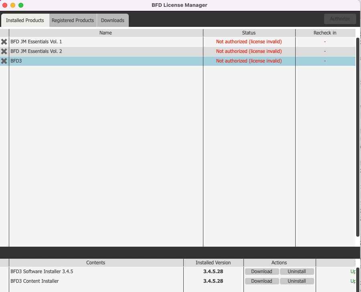Click the Contents column header

click(x=95, y=263)
